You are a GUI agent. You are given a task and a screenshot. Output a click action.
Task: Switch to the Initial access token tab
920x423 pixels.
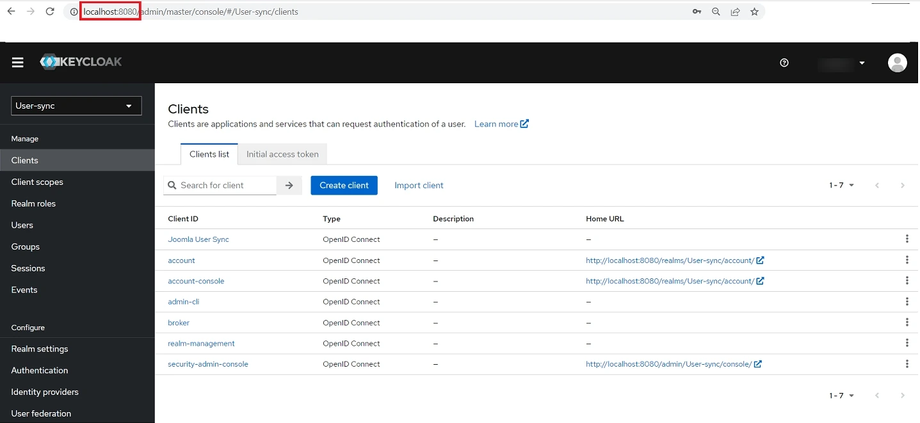click(x=282, y=154)
